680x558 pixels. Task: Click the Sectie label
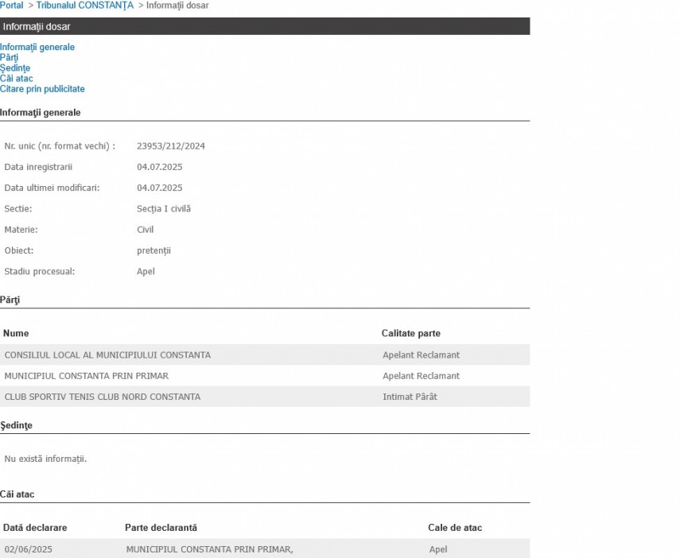point(18,208)
